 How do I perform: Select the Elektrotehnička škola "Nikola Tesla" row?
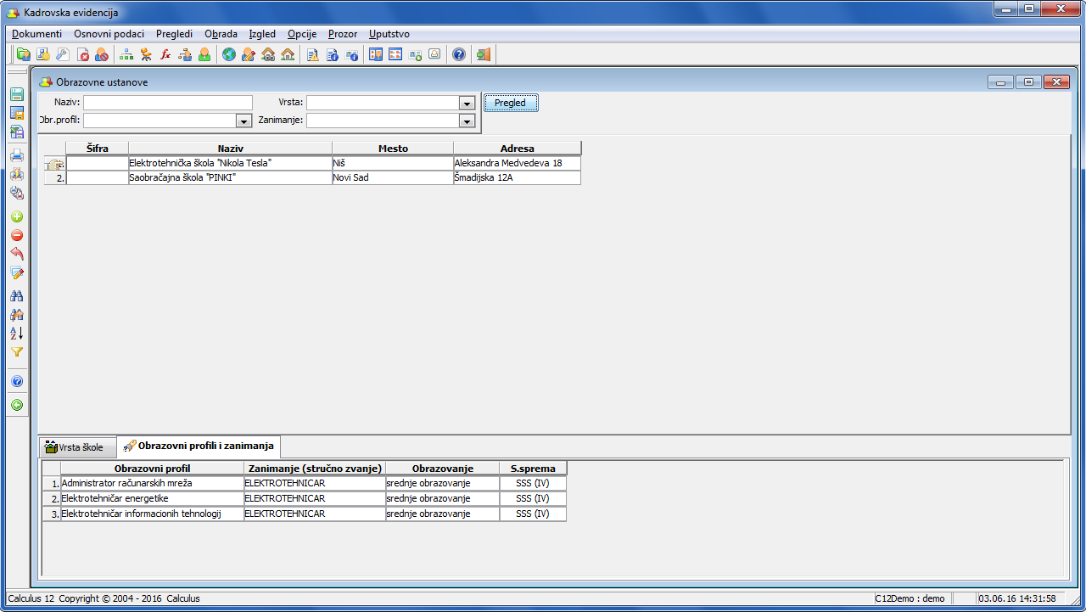[x=312, y=163]
